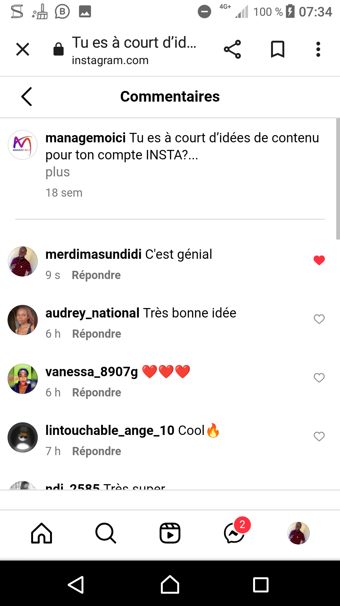Open Messenger with 2 notifications
Screen dimensions: 340x606
point(235,533)
